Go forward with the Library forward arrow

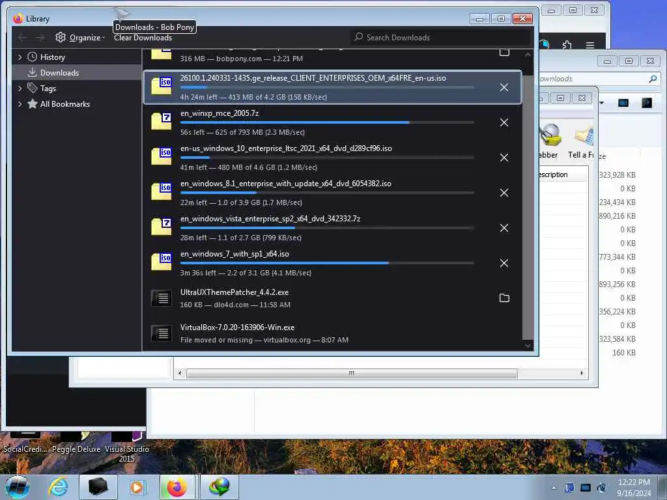40,38
